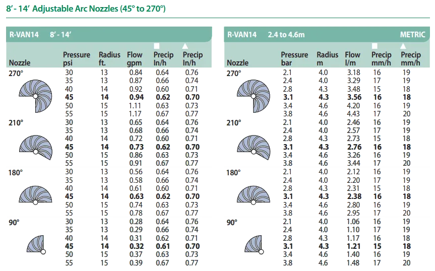This screenshot has height=271, width=435.
Task: Click the flow value 0.92
Action: tap(136, 89)
